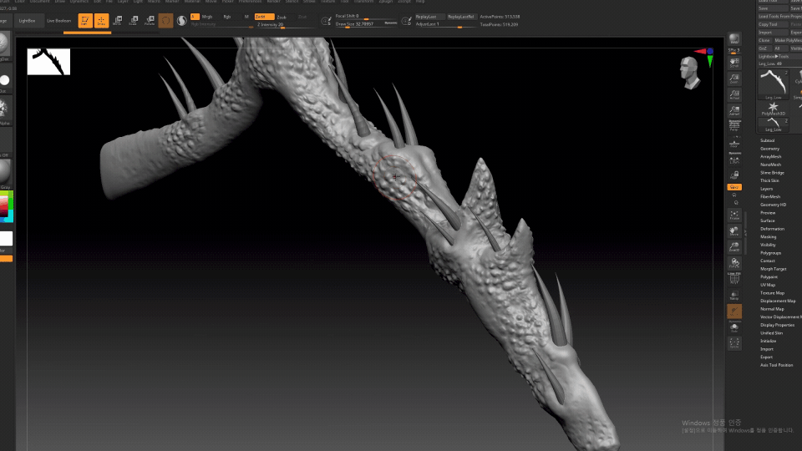This screenshot has height=451, width=802.
Task: Enable the Zsub sculpt mode
Action: [282, 16]
